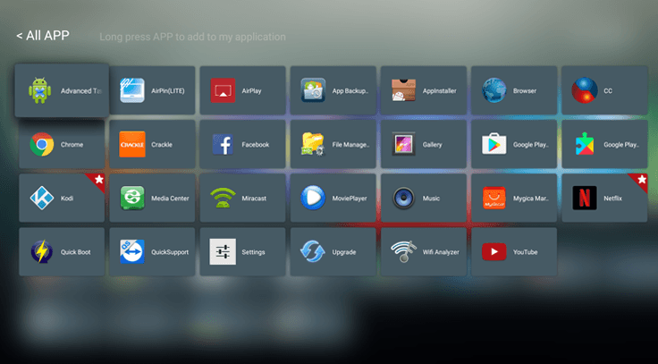Open Media Center
Screen dimensions: 658x364
tap(152, 198)
